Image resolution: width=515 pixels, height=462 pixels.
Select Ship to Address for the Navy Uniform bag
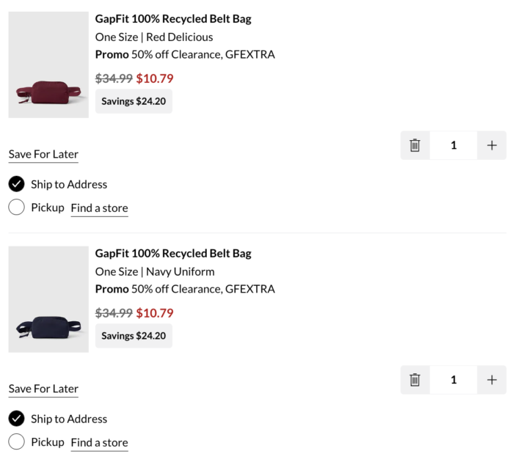tap(17, 419)
